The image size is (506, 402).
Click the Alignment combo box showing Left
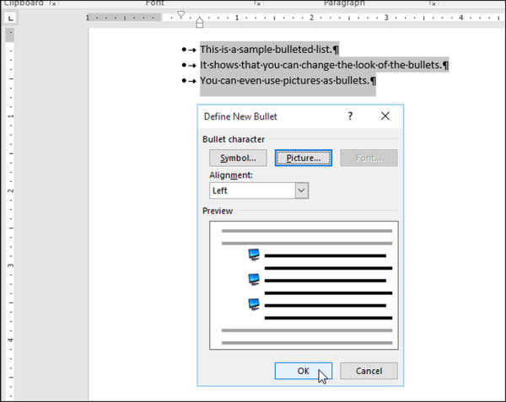pos(251,190)
